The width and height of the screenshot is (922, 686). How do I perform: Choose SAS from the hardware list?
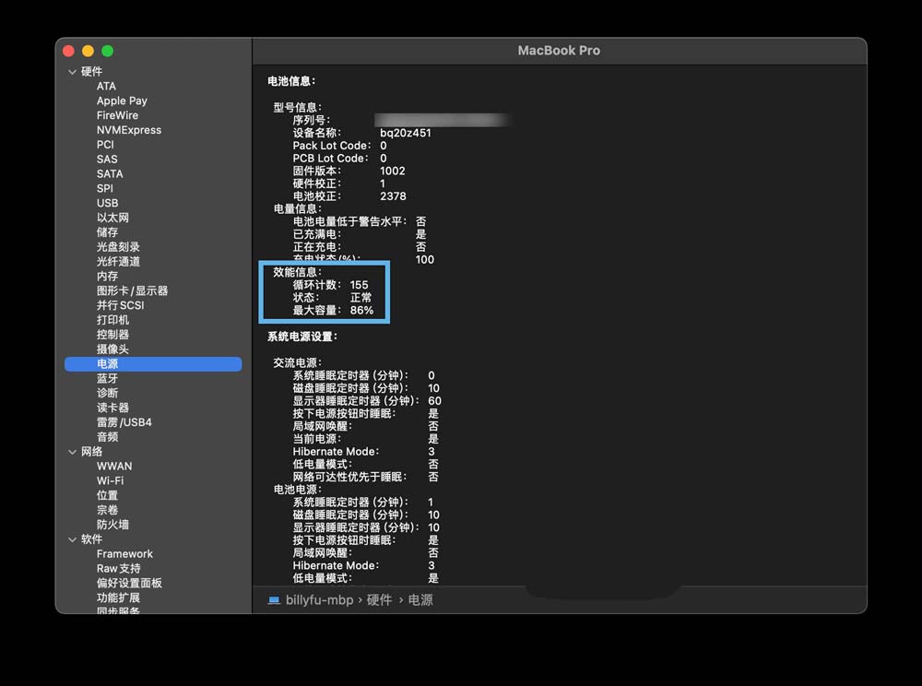tap(107, 160)
